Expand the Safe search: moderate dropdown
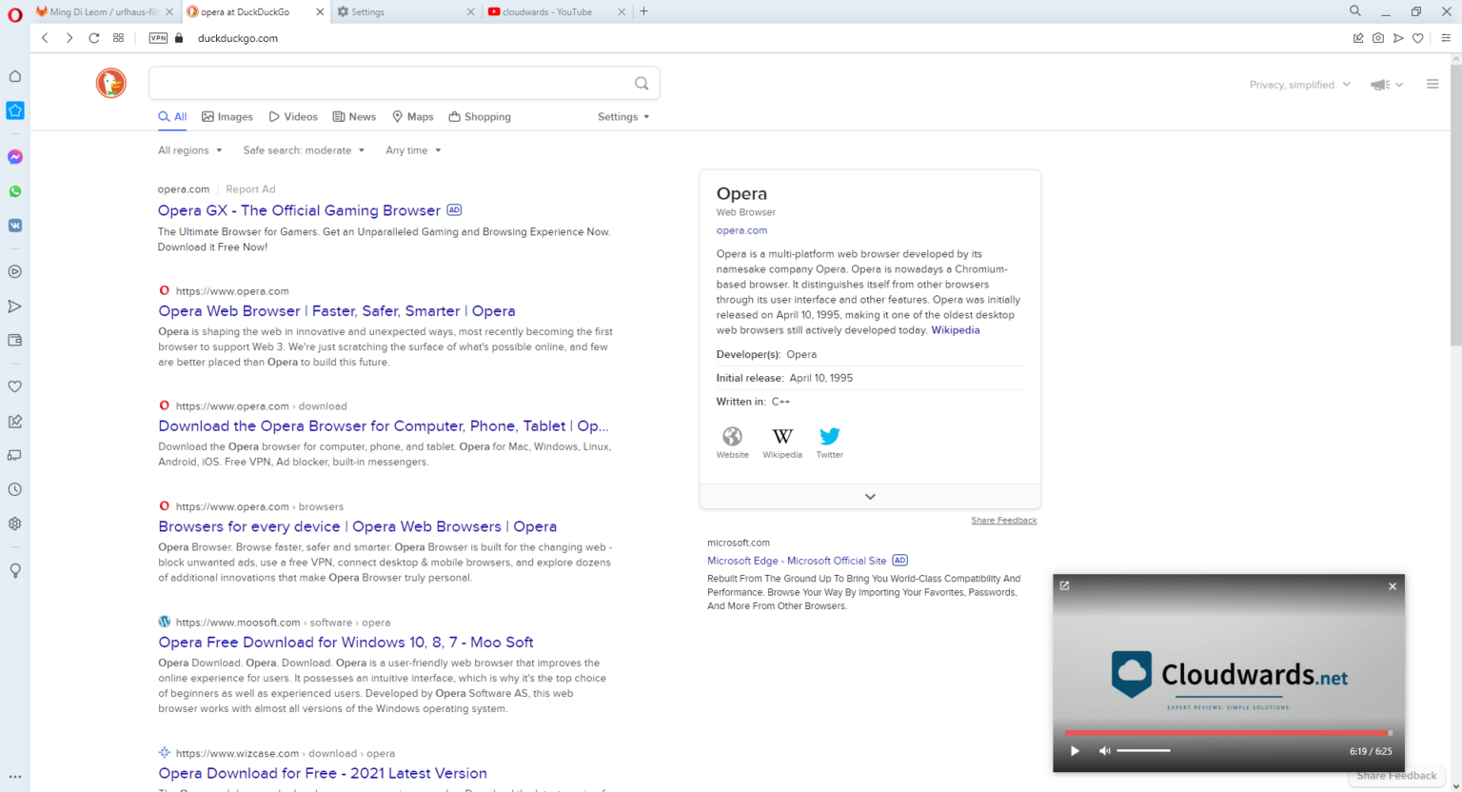This screenshot has width=1462, height=792. click(304, 150)
